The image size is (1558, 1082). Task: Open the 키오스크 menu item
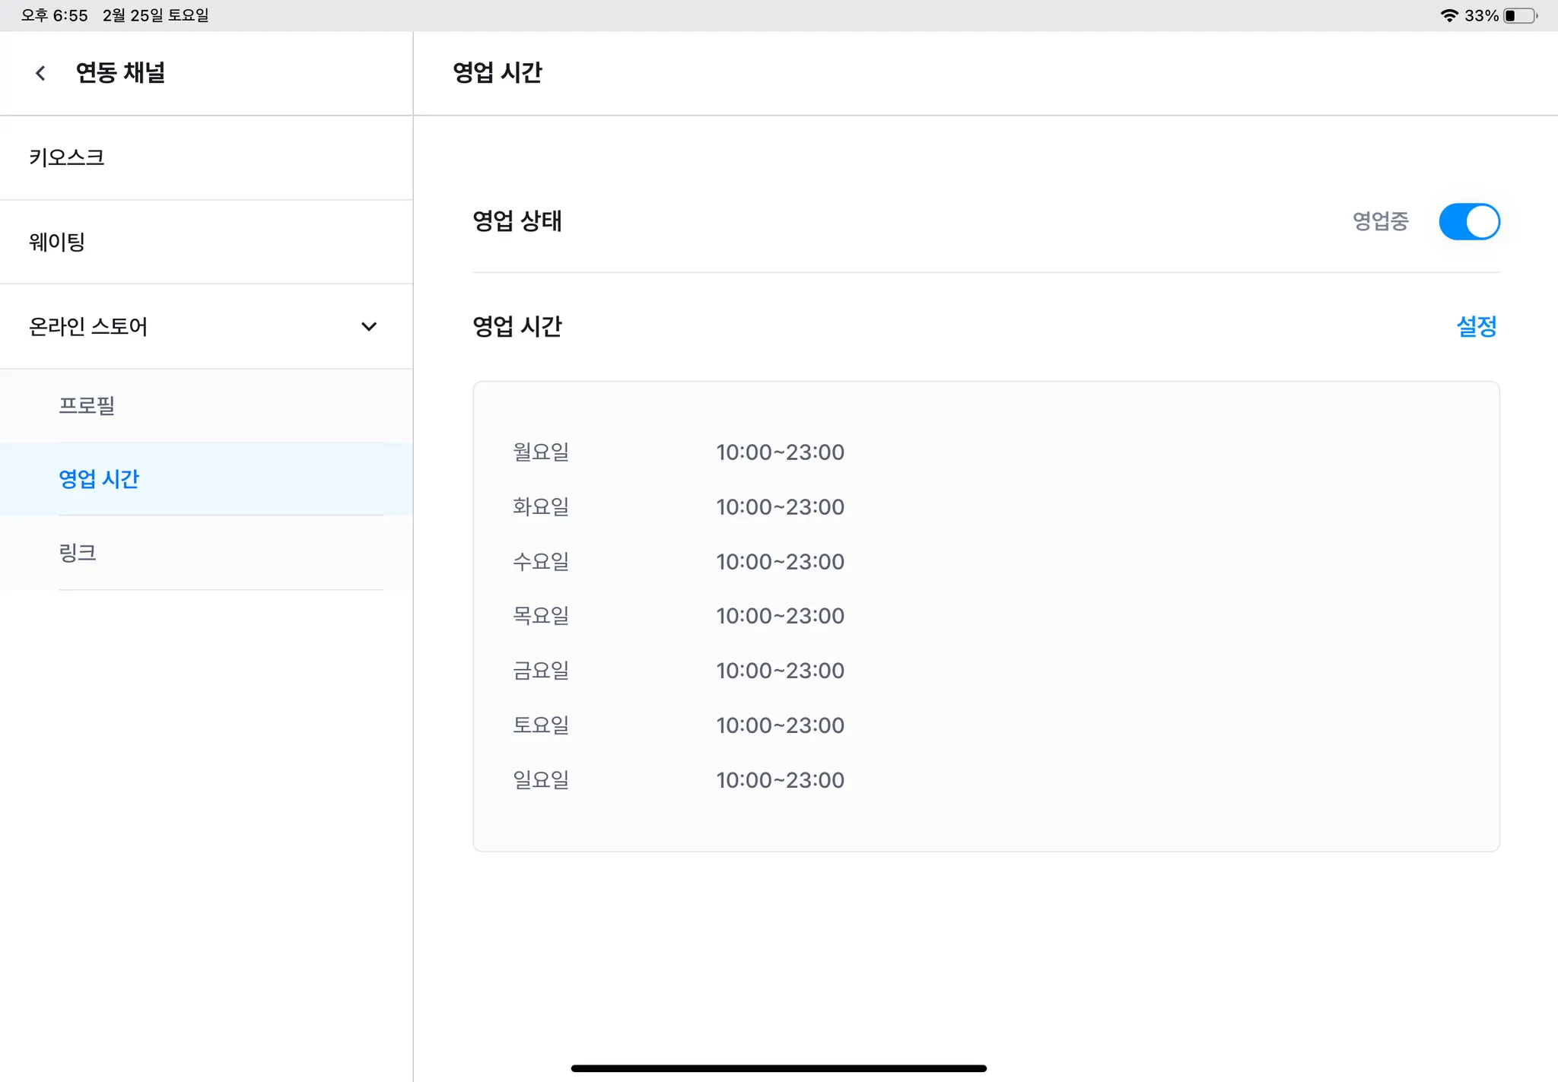click(67, 157)
